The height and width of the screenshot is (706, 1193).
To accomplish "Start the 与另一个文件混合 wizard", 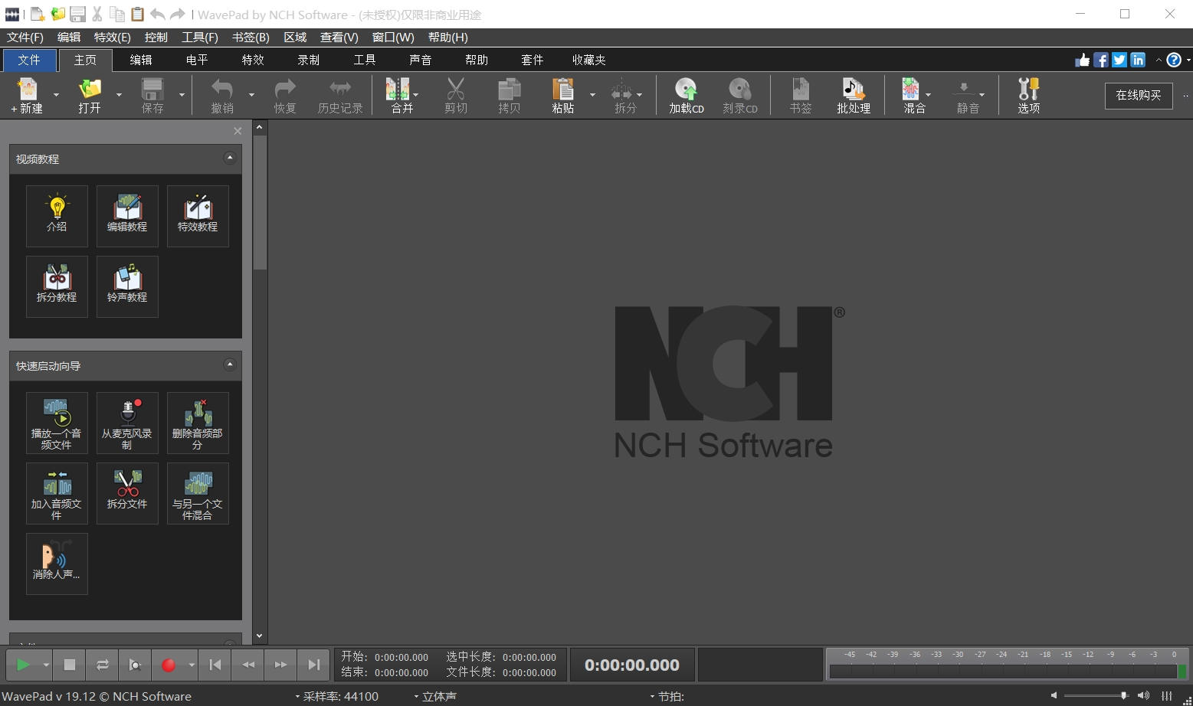I will 198,493.
